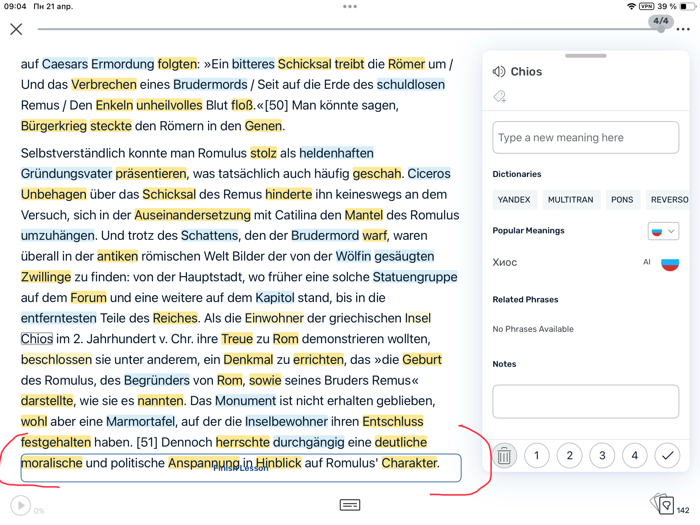700x525 pixels.
Task: Tap the blue word entferntesten
Action: [x=59, y=318]
